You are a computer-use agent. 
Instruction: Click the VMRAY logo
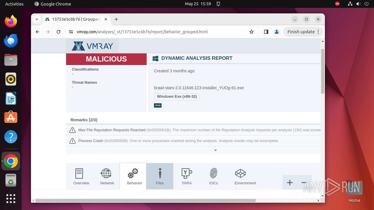coord(92,46)
